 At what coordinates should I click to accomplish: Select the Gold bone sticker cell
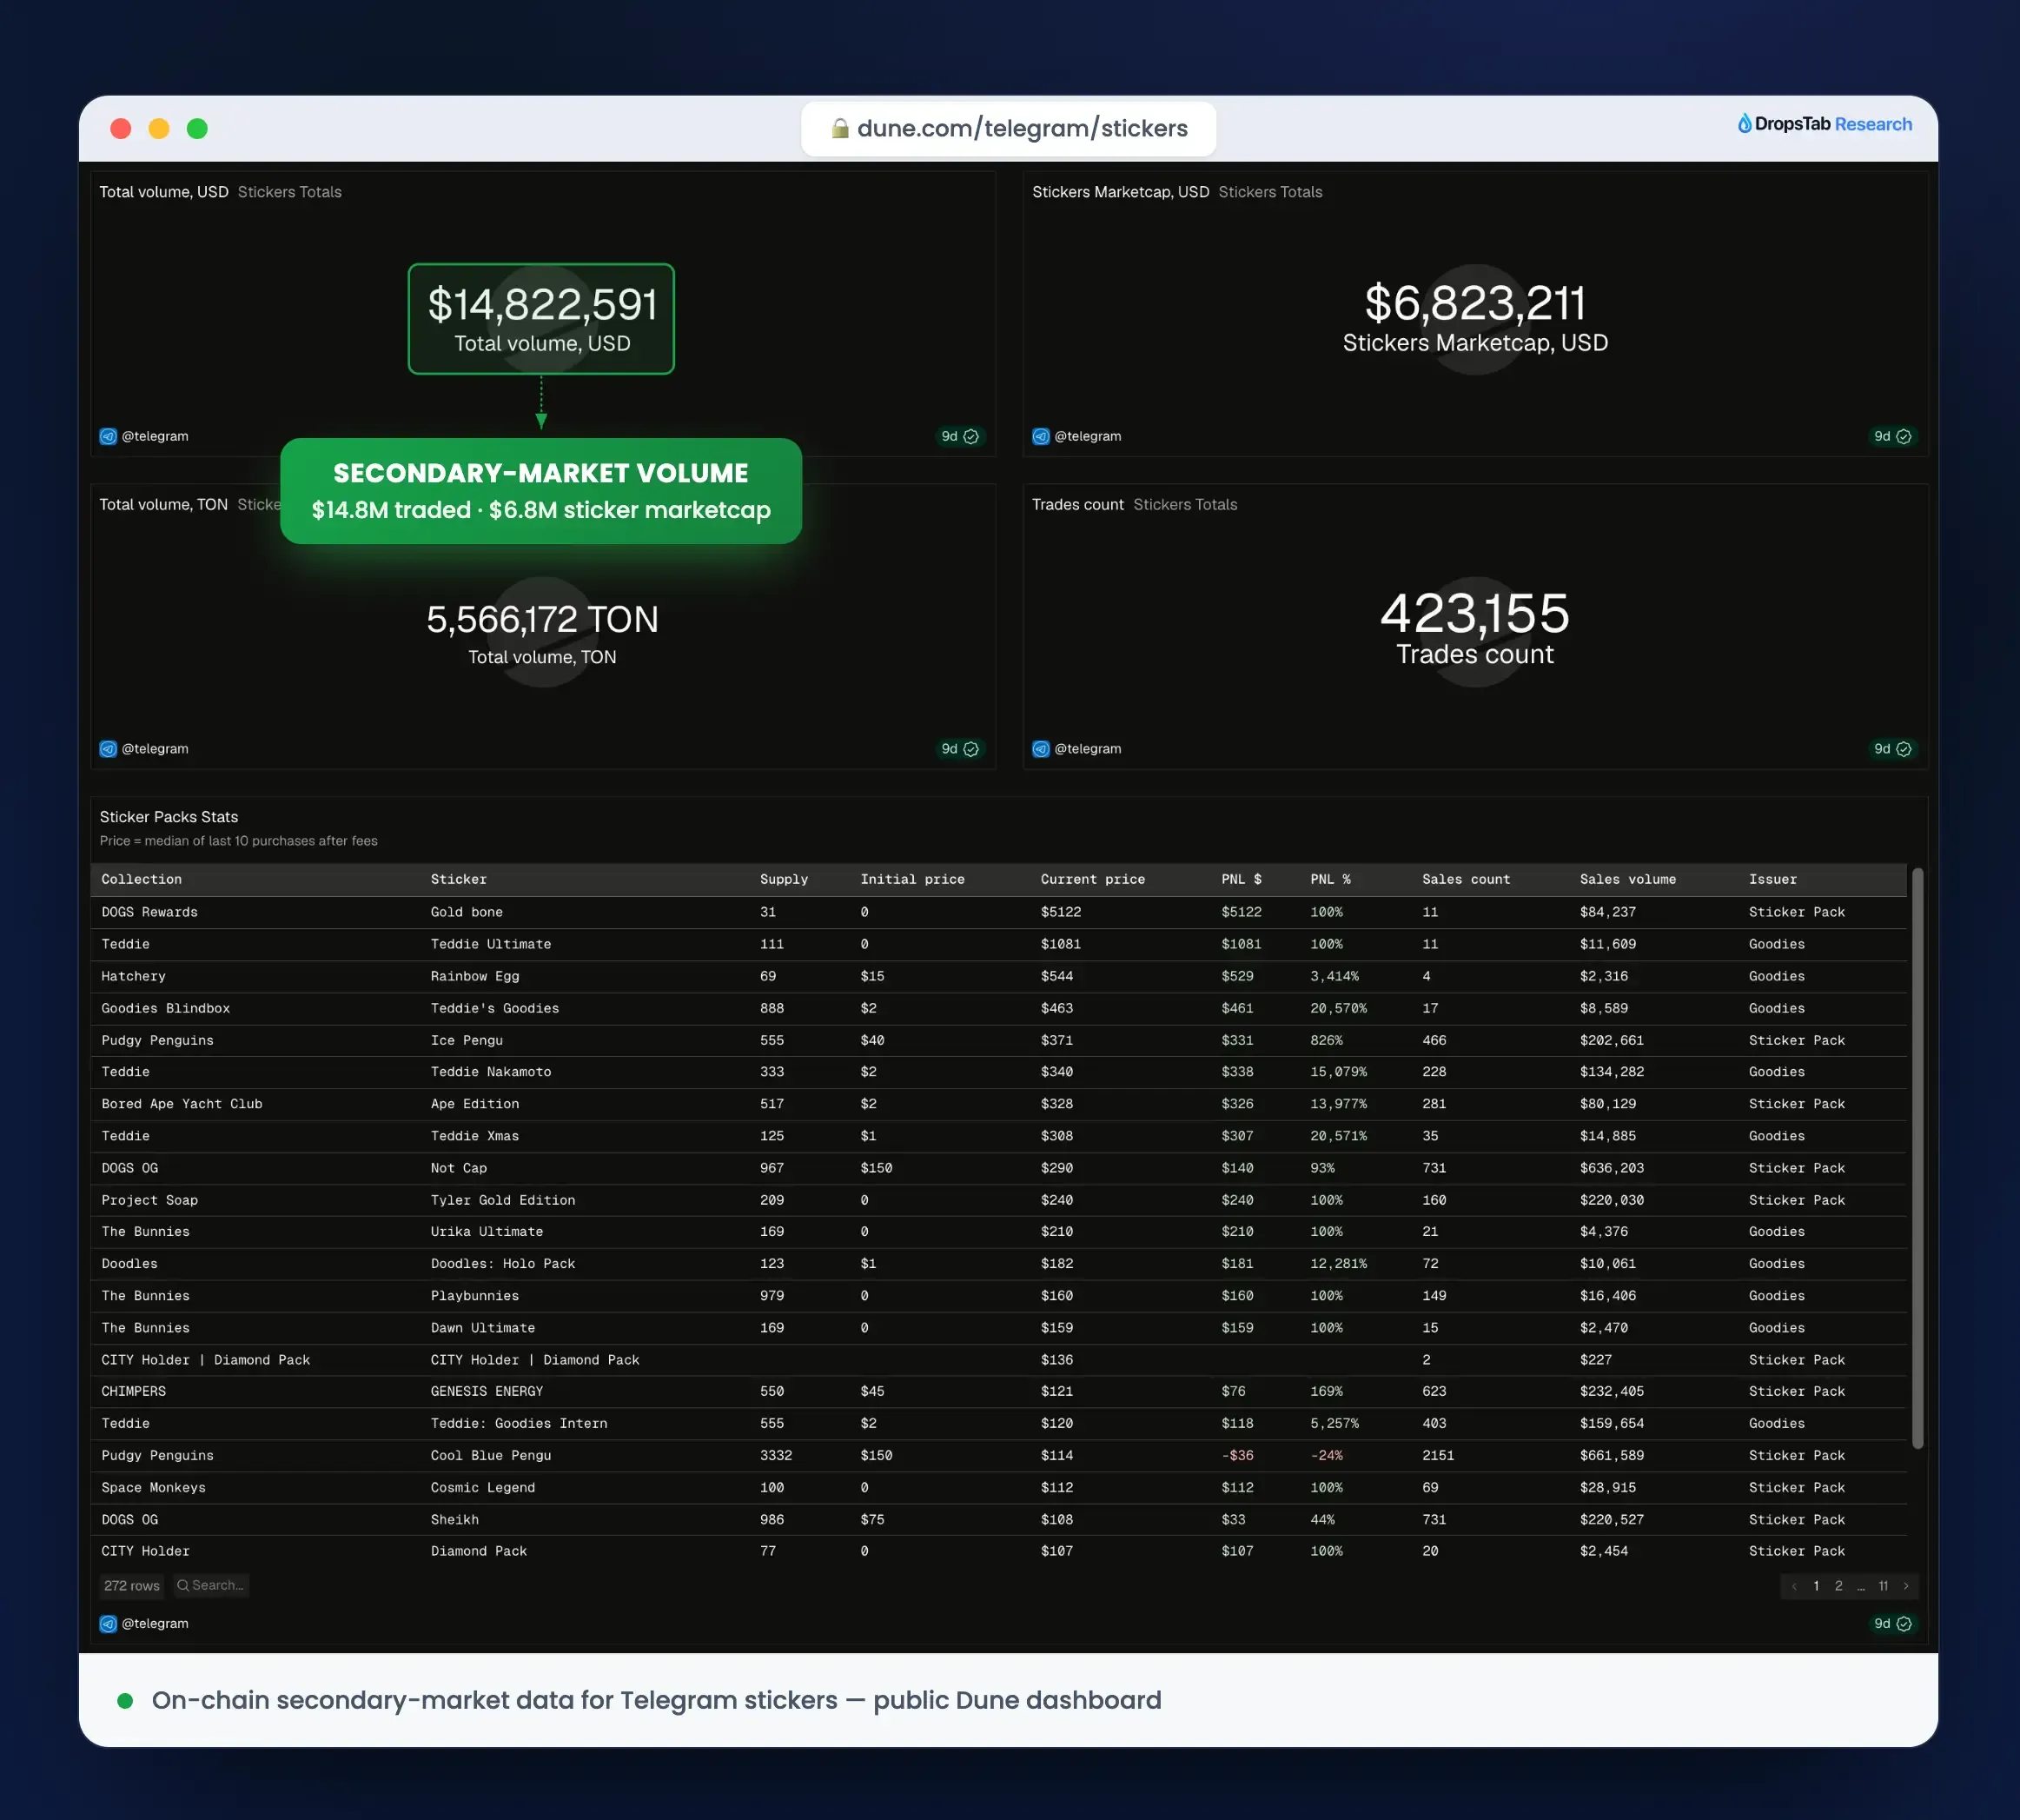coord(467,912)
